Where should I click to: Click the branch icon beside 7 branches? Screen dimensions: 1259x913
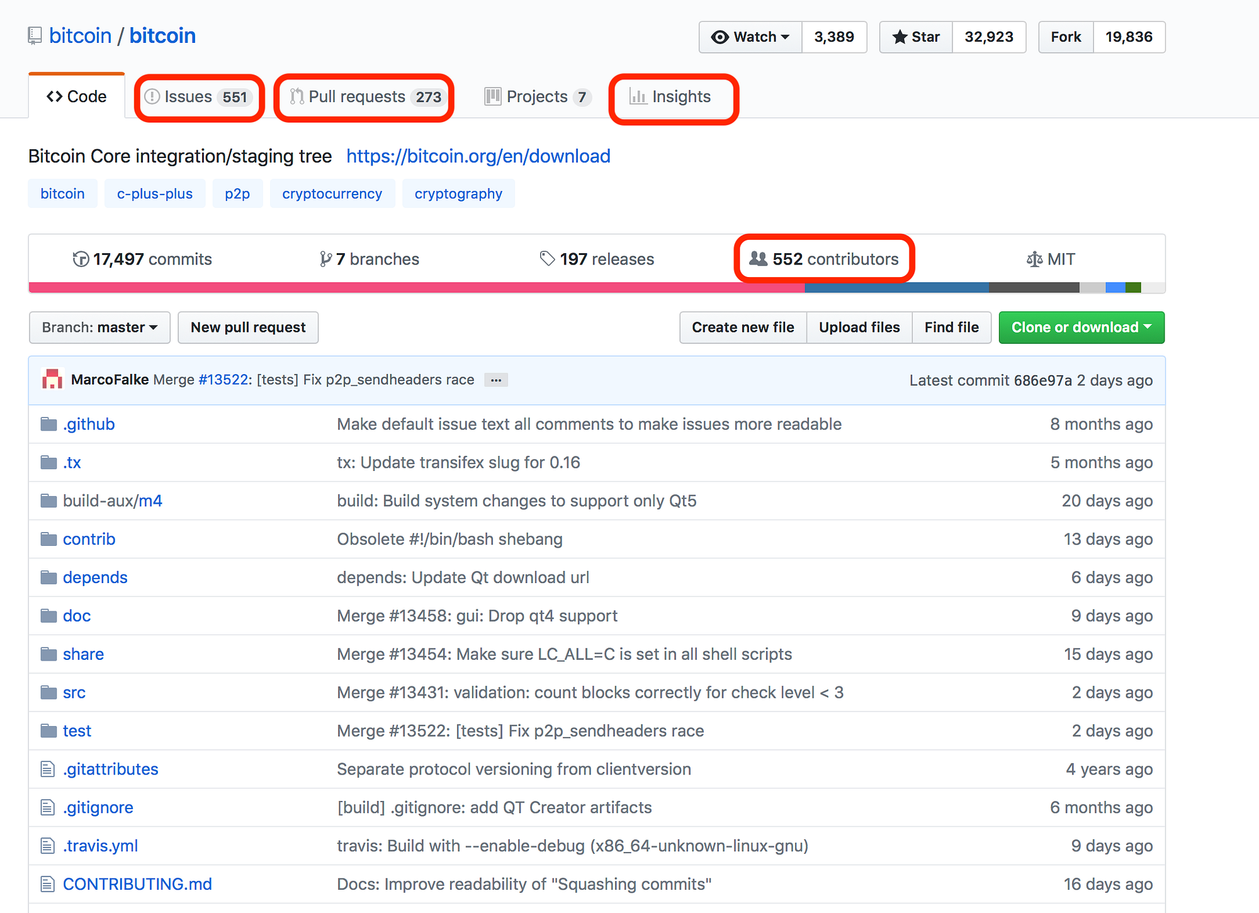tap(325, 259)
